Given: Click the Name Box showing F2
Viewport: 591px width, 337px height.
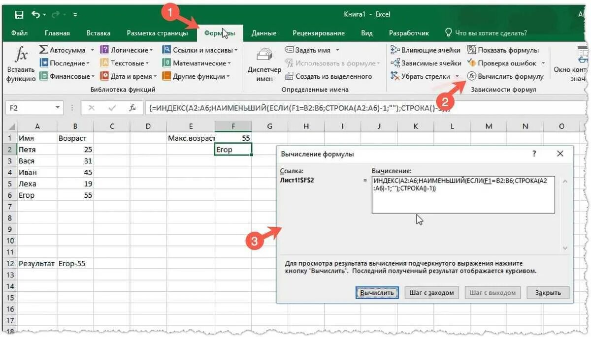Looking at the screenshot, I should tap(30, 108).
